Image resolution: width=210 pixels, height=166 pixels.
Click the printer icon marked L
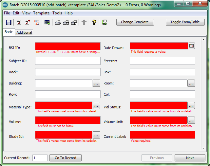pyautogui.click(x=74, y=23)
